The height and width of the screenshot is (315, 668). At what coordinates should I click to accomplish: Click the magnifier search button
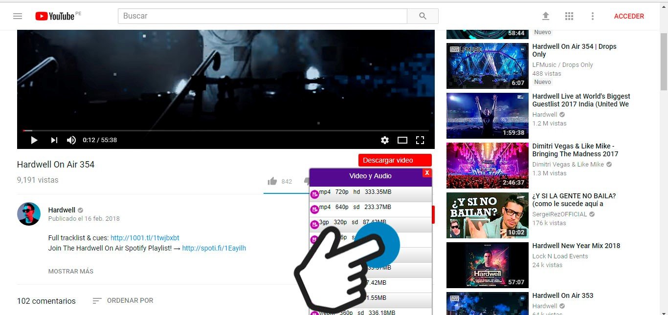(x=423, y=16)
